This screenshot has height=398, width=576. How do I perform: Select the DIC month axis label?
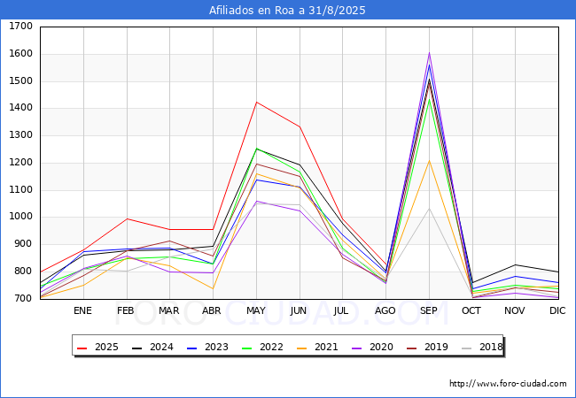click(x=558, y=310)
